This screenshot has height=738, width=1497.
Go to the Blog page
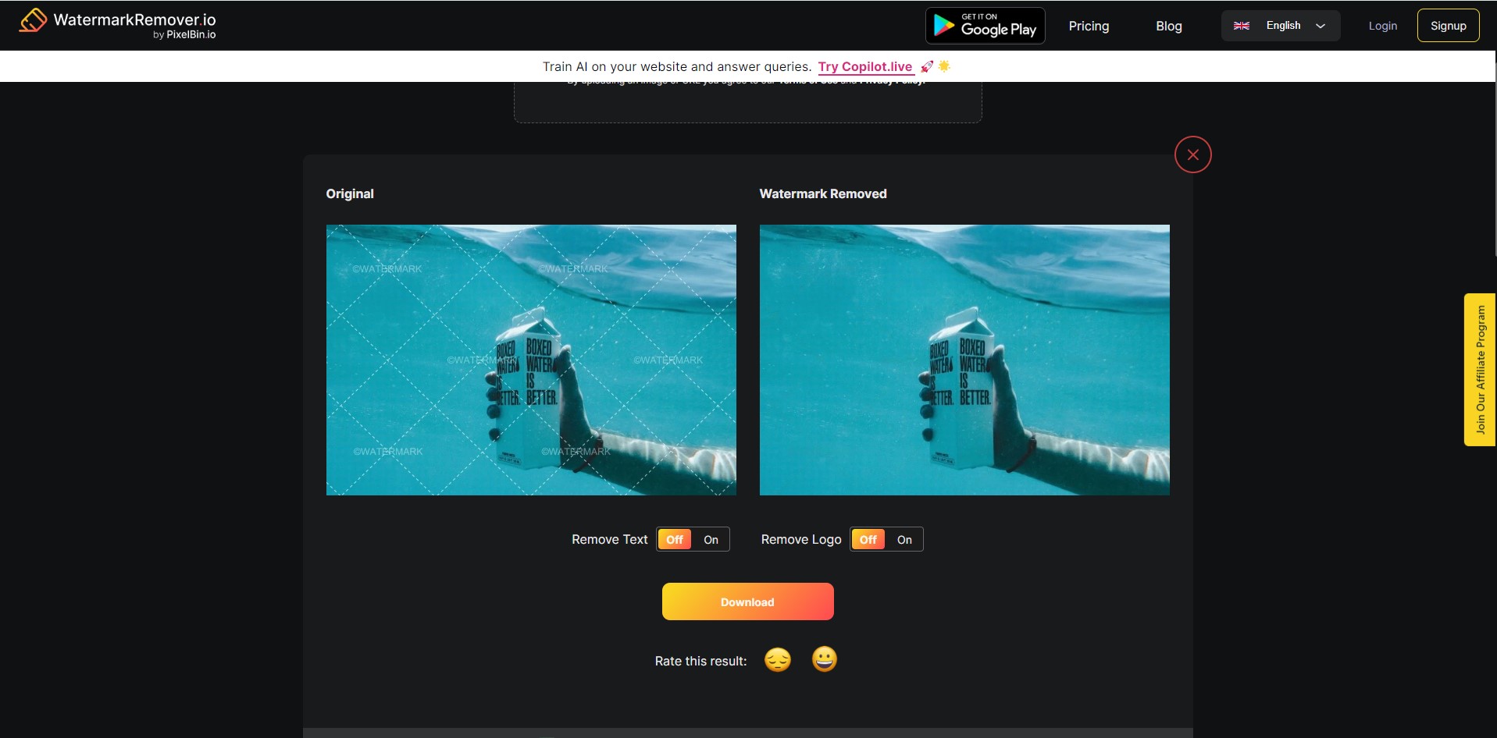pos(1169,26)
